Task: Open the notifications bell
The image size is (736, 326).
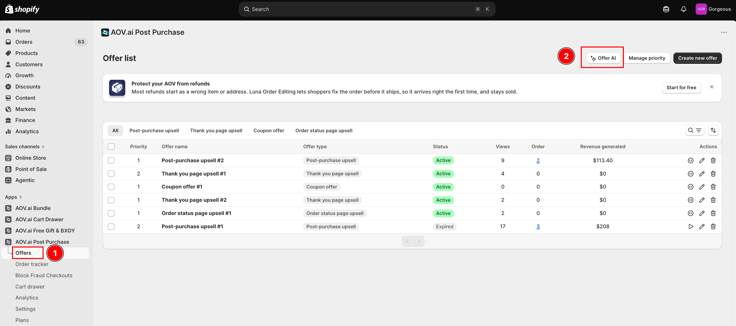Action: (x=683, y=9)
